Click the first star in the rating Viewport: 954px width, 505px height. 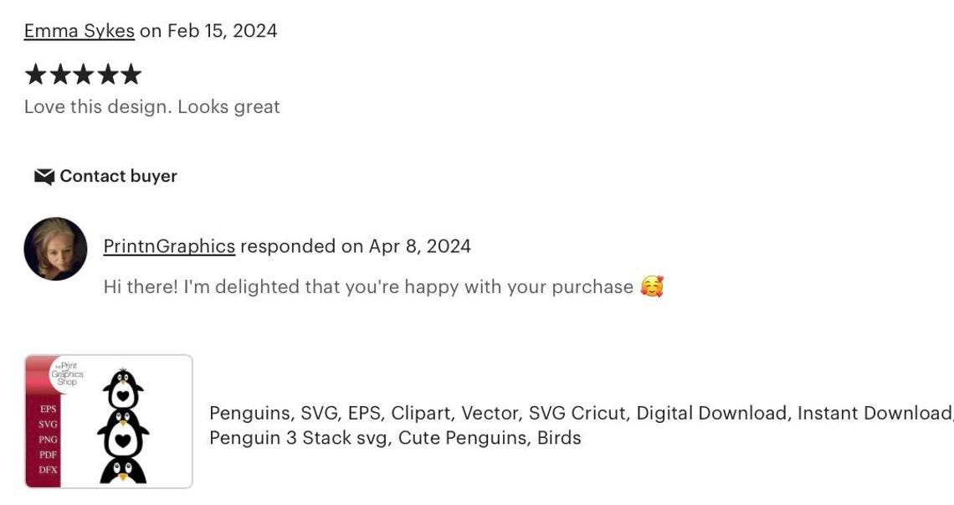(x=36, y=75)
